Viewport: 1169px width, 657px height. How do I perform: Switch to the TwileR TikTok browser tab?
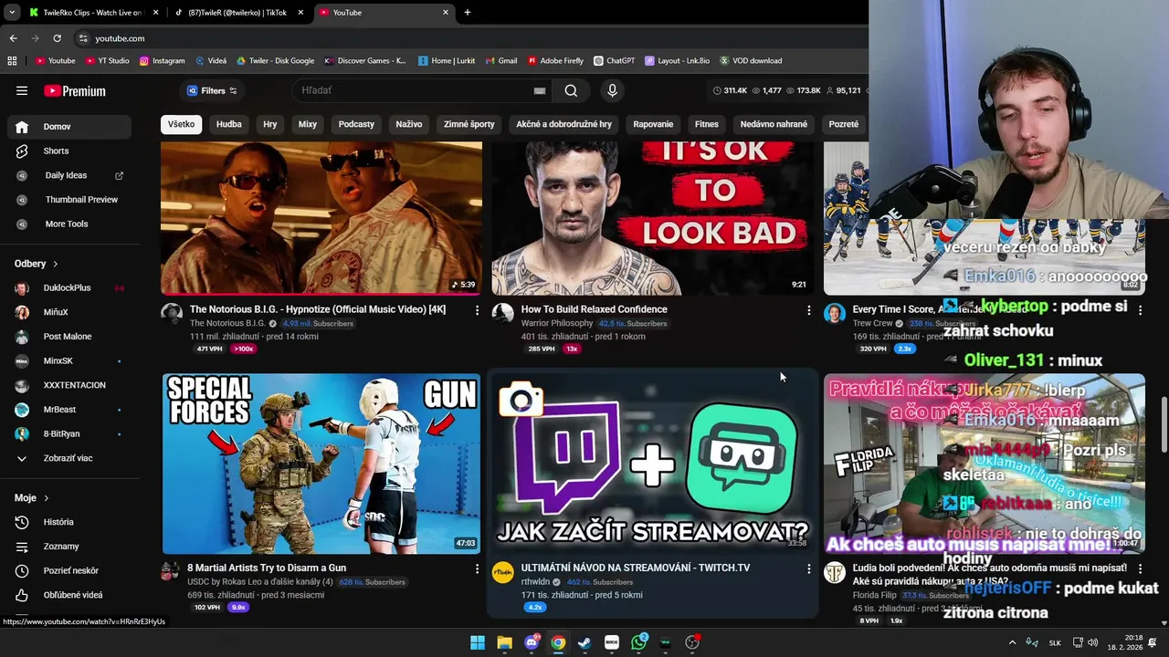pyautogui.click(x=237, y=13)
